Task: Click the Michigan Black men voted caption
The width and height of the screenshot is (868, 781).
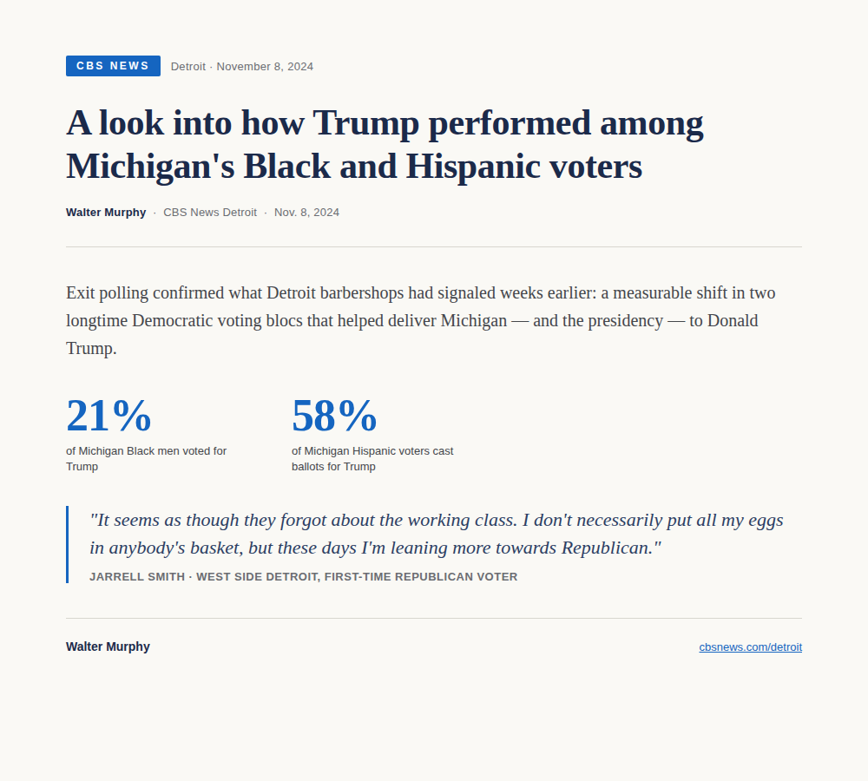Action: tap(146, 459)
